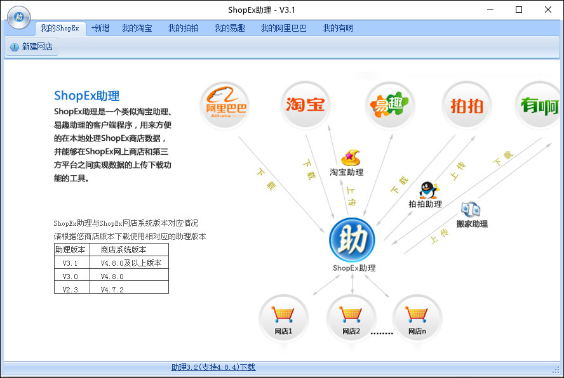
Task: Click the window resize grip in status bar
Action: tap(556, 369)
